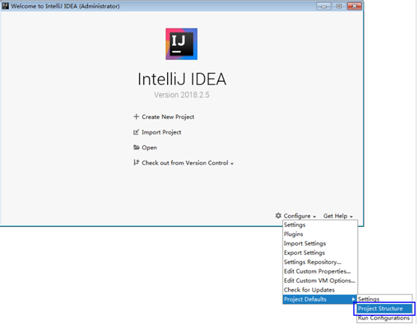Click the folder icon next to Open
Image resolution: width=417 pixels, height=324 pixels.
(136, 147)
